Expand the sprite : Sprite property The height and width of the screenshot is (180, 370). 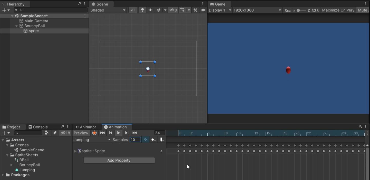75,151
